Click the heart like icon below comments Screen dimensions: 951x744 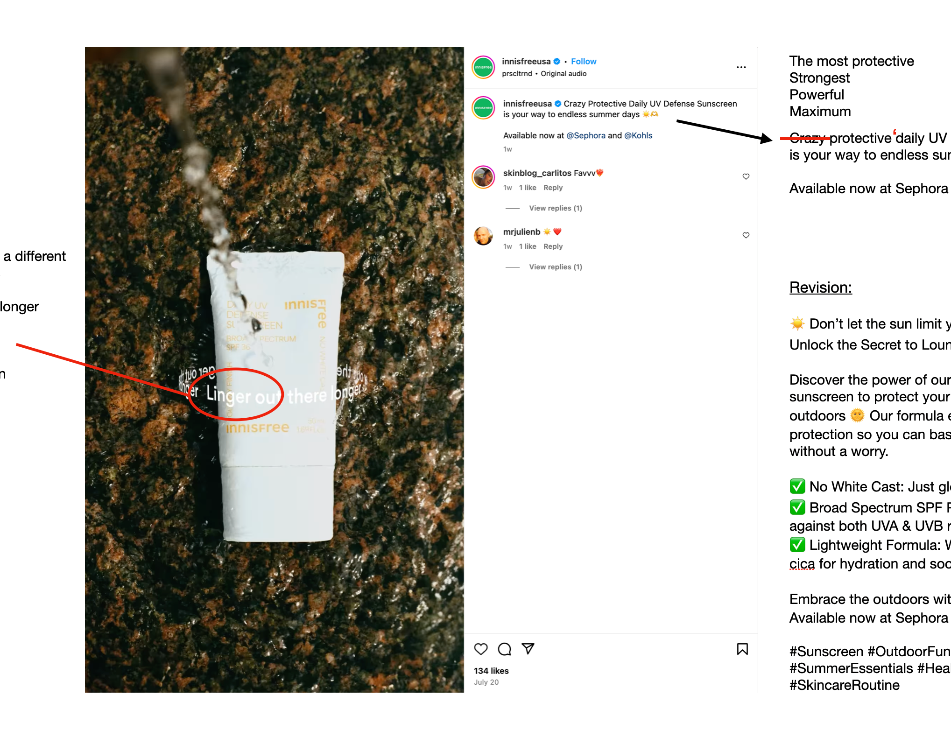click(x=481, y=649)
